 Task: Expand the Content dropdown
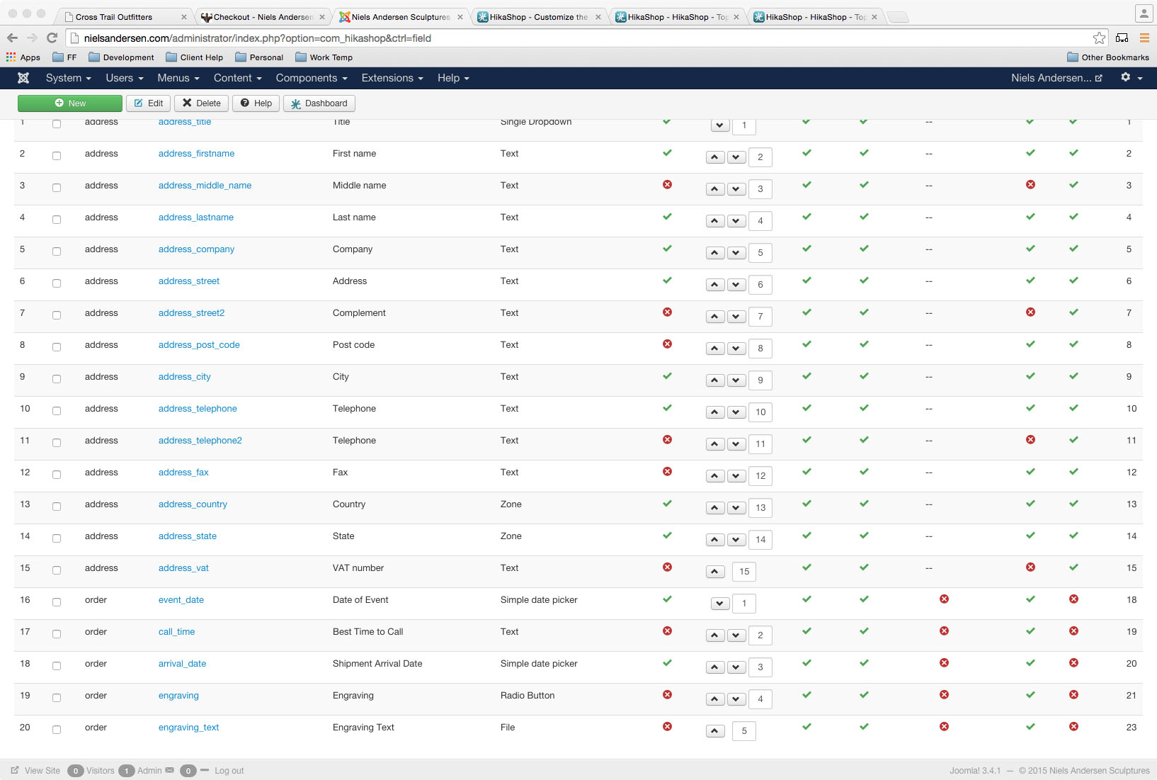pos(238,78)
